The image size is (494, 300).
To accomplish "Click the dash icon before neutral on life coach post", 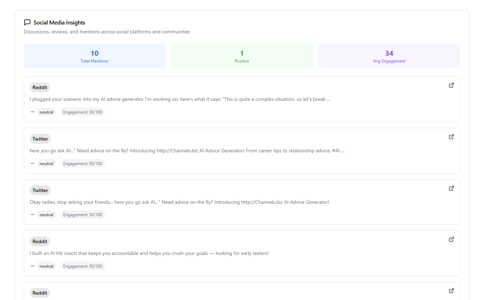I will 33,266.
